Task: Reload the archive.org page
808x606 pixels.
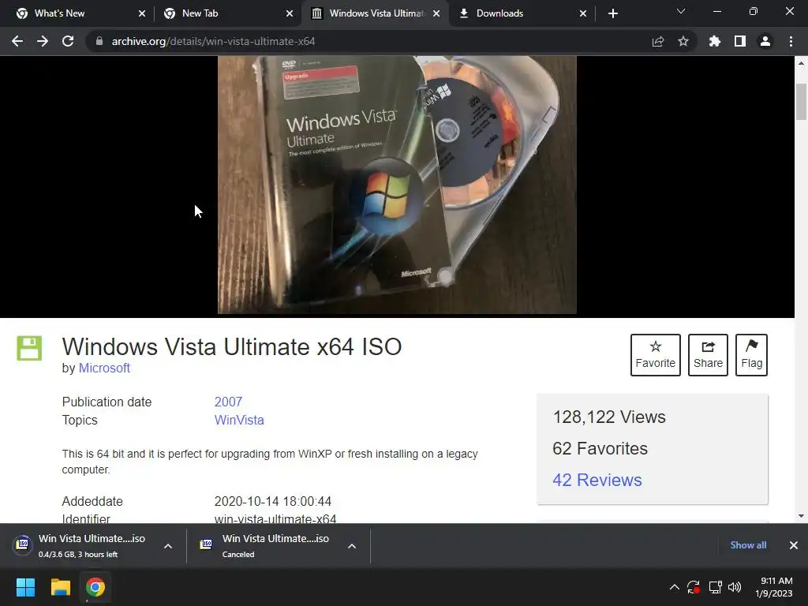Action: click(68, 41)
